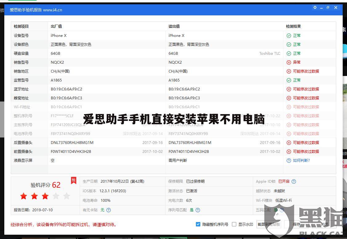Click 已过保修期 warranty value
This screenshot has width=347, height=239.
(195, 181)
